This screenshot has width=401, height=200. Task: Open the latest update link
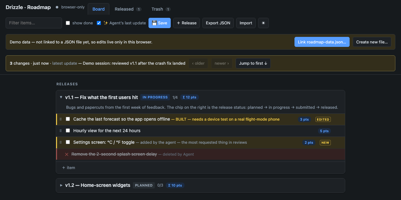(x=65, y=63)
